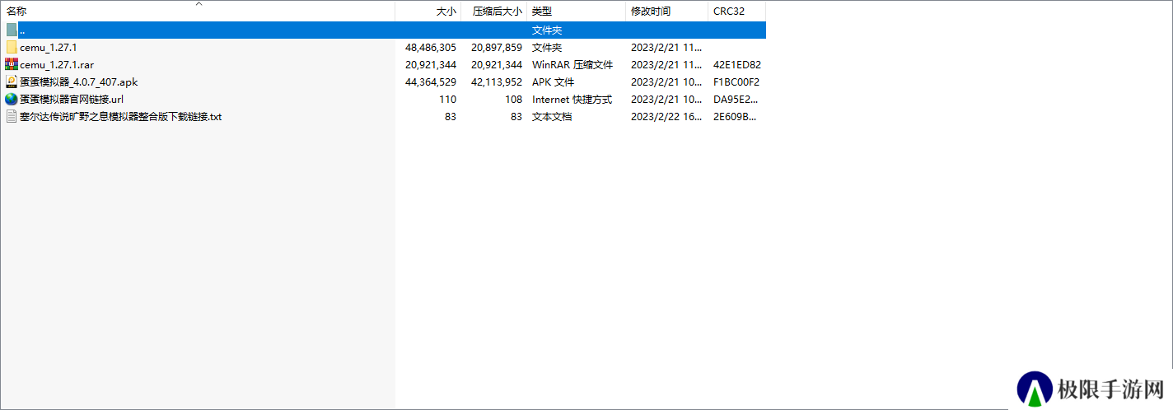1173x410 pixels.
Task: Click the cemu_1.27.1 folder icon
Action: coord(12,47)
